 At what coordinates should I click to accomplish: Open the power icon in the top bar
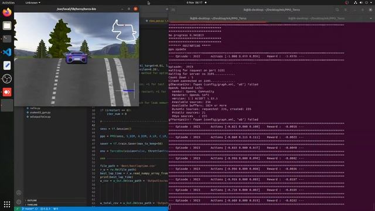click(x=366, y=2)
